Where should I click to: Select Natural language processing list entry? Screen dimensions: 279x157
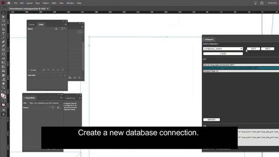(x=241, y=65)
